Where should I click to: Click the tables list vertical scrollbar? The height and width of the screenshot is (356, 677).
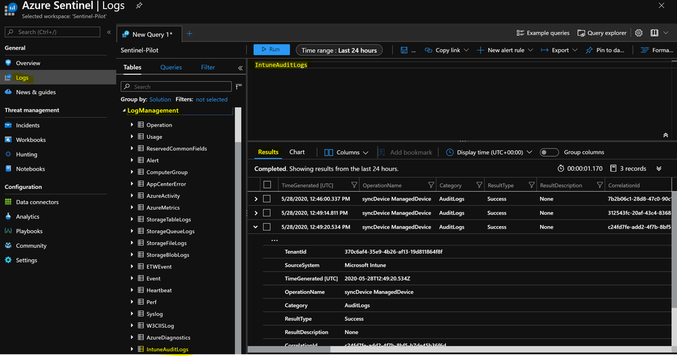coord(238,125)
